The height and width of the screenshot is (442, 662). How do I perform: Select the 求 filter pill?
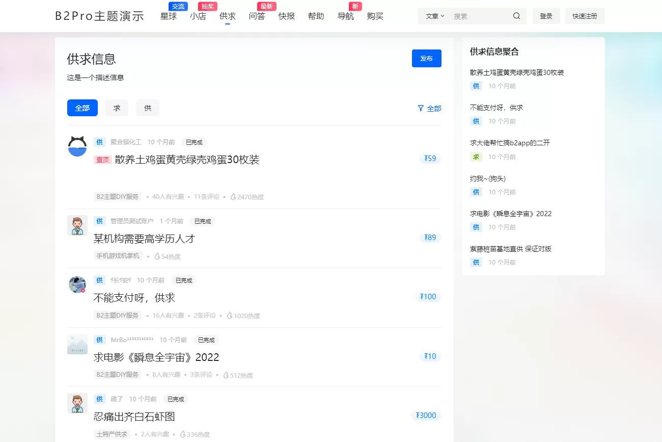point(117,108)
